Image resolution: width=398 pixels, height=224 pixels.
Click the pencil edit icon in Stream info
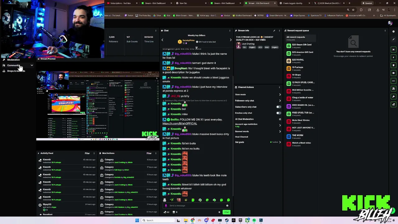[x=274, y=30]
